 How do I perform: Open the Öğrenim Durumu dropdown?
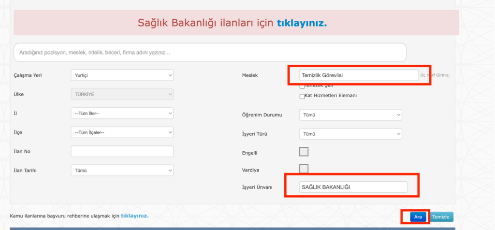[350, 115]
